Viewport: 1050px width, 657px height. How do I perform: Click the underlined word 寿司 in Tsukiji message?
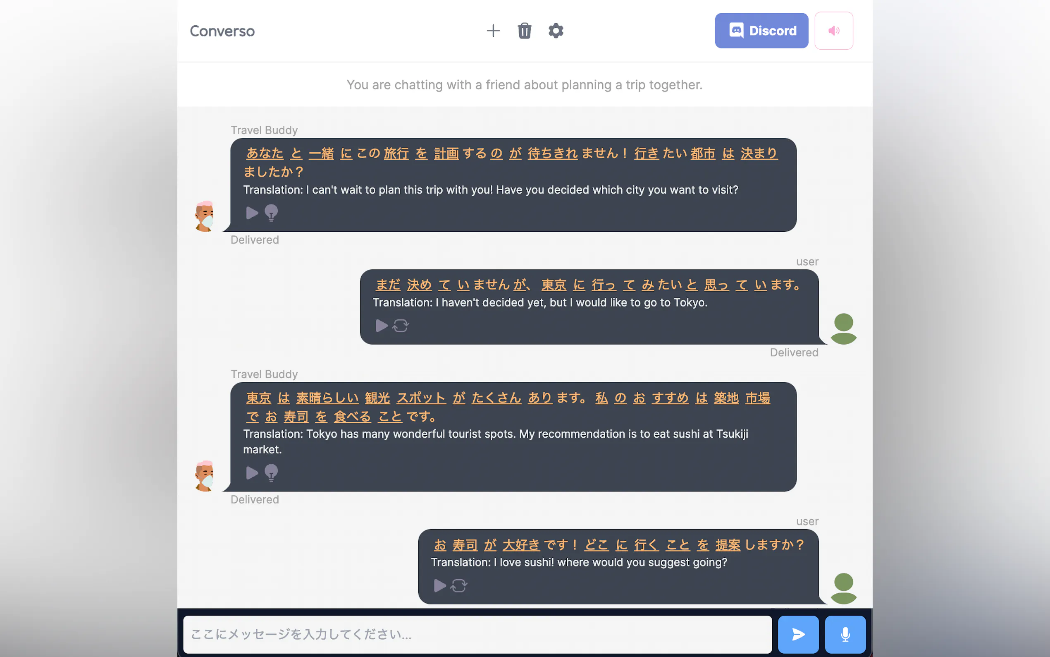click(296, 417)
